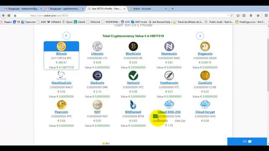Show previous coins with left carousel arrow
The width and height of the screenshot is (269, 151).
tap(66, 36)
